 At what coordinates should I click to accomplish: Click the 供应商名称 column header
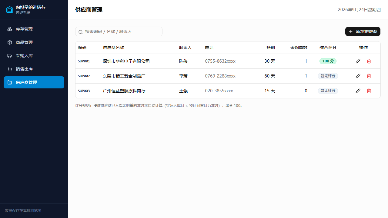click(113, 48)
